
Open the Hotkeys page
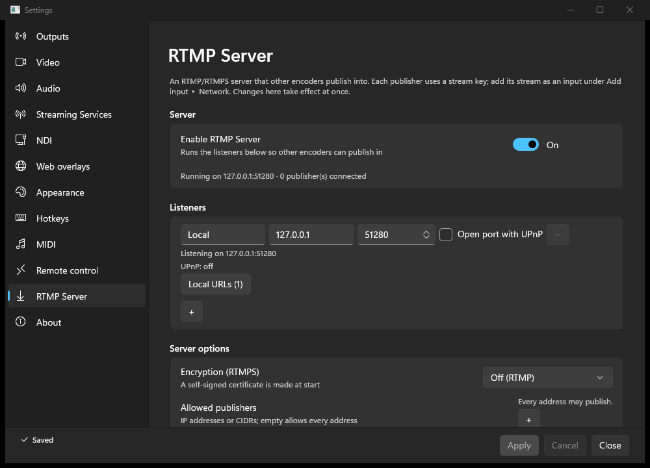coord(77,218)
